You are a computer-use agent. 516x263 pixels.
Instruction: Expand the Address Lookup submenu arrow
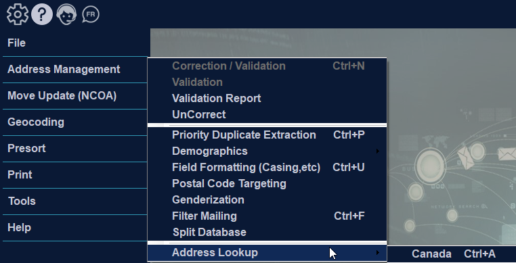[x=377, y=252]
